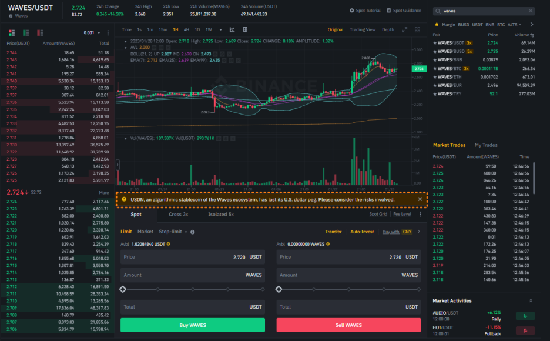Viewport: 550px width, 341px height.
Task: Open technical indicators chart icon
Action: [x=232, y=30]
